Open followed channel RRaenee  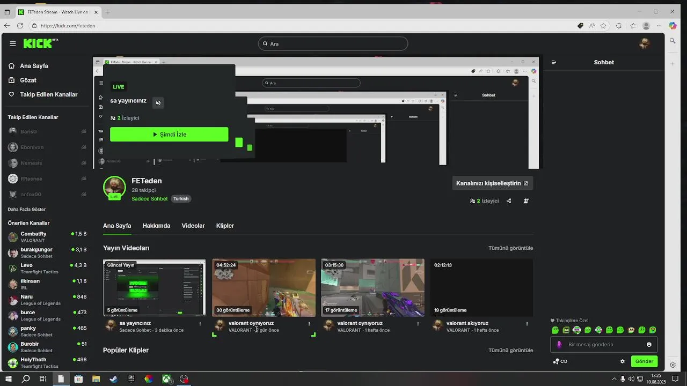coord(47,179)
